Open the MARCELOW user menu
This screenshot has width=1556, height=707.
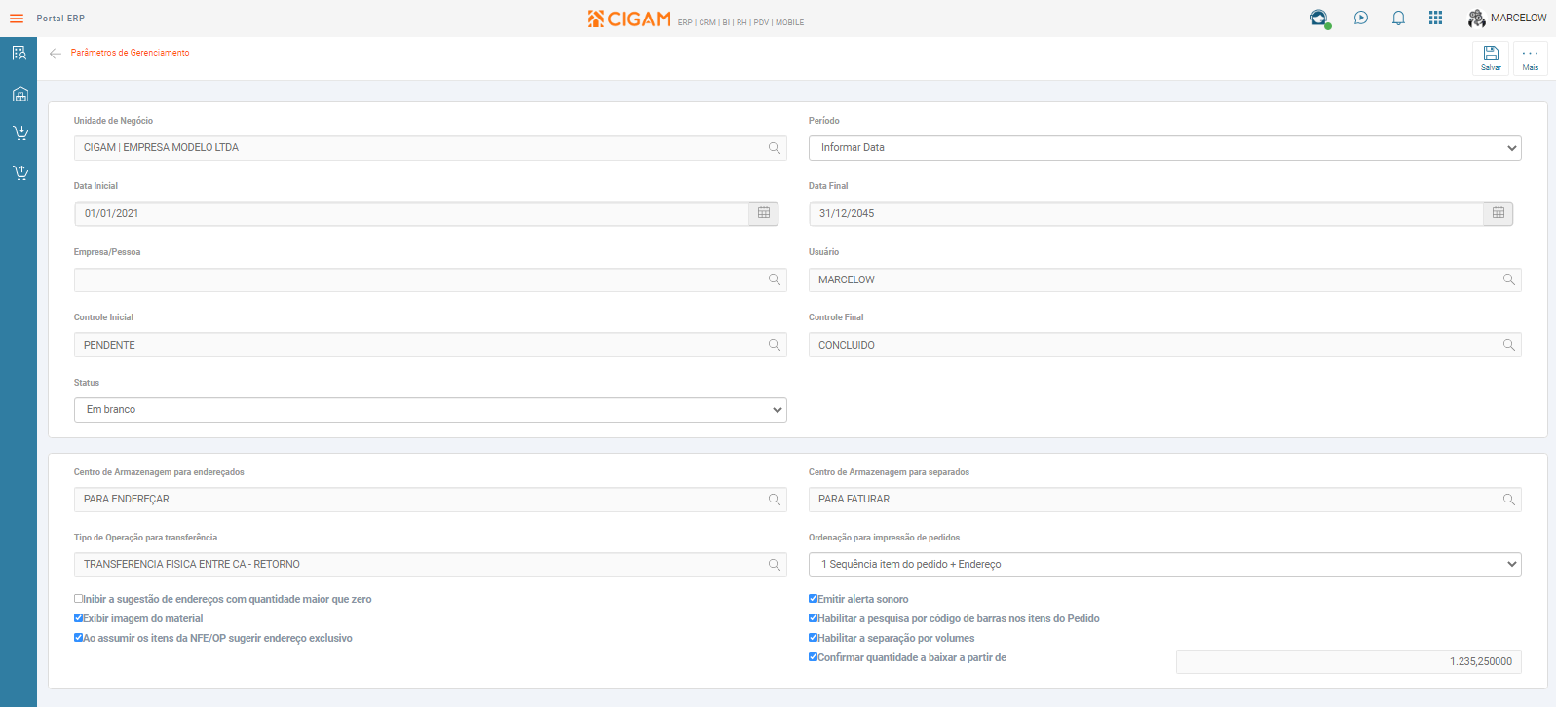pyautogui.click(x=1507, y=19)
